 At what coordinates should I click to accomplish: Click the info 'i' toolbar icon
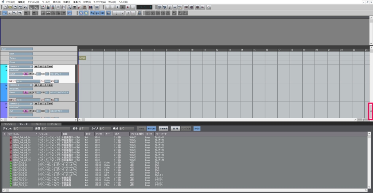(170, 7)
